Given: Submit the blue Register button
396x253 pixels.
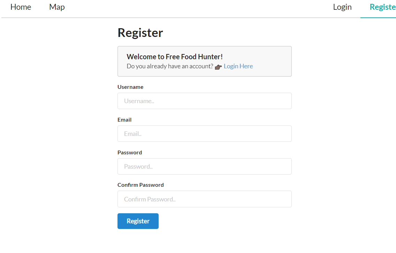Looking at the screenshot, I should coord(138,221).
